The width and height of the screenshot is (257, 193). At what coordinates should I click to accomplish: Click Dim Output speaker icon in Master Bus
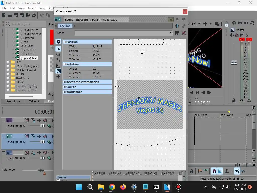246,23
